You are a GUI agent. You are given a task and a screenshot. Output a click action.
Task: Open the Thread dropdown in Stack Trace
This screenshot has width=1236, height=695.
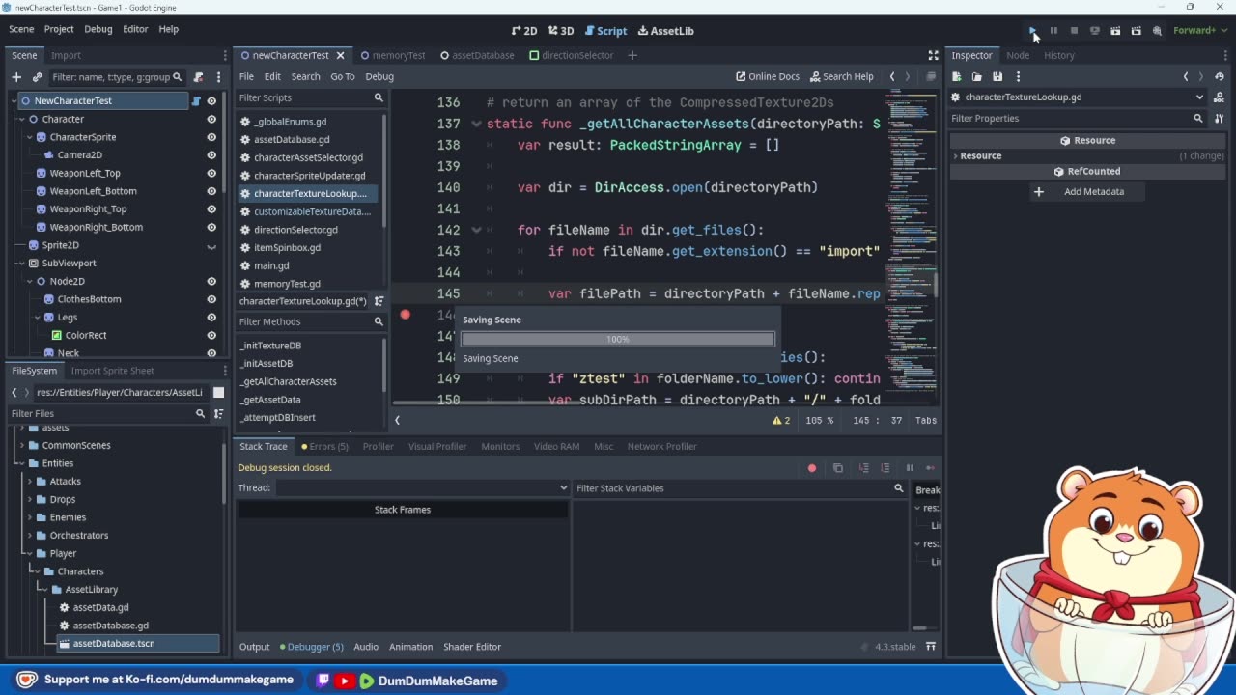423,488
